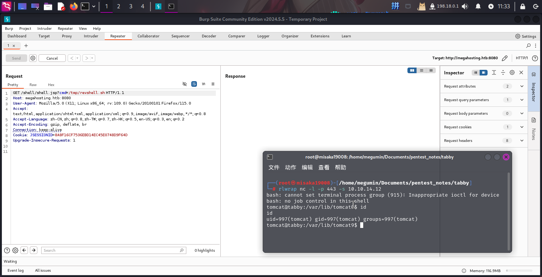The height and width of the screenshot is (277, 542).
Task: Select the Pretty request view tab
Action: click(x=13, y=85)
